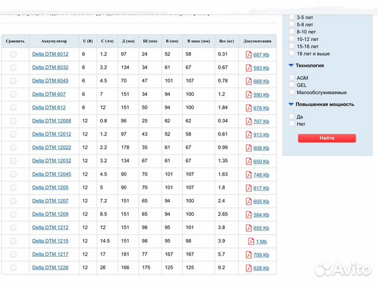Click the Аккумулятор column header
The image size is (378, 284).
point(54,41)
